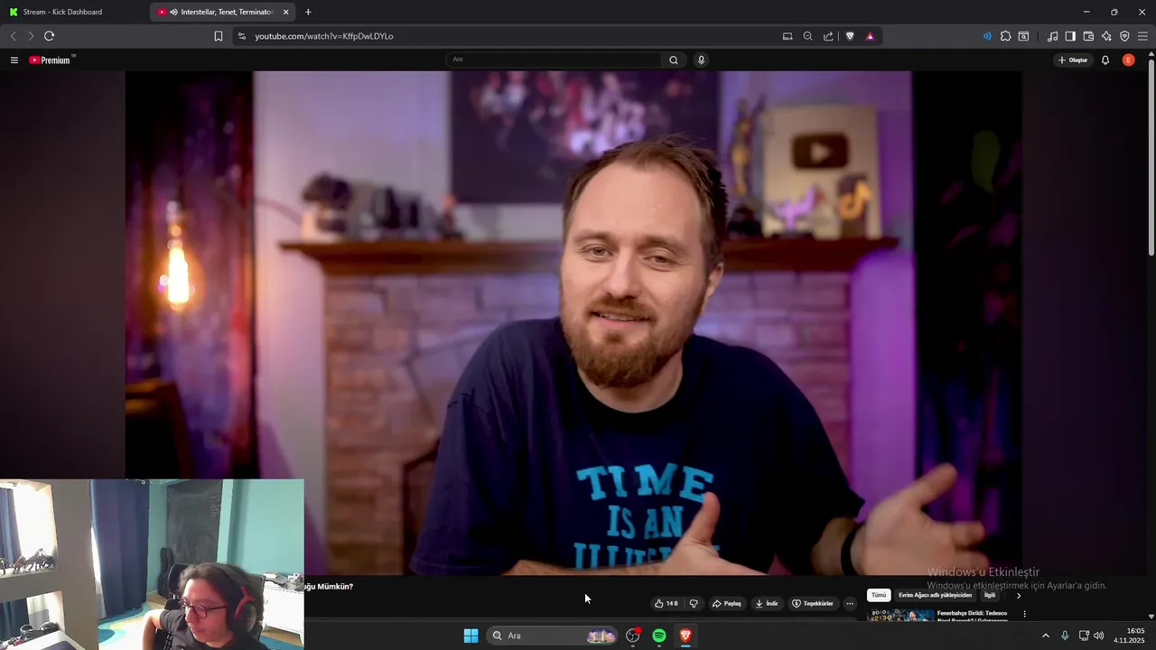Screen dimensions: 1156x650
Task: Open OBS Studio from the taskbar
Action: click(x=633, y=636)
